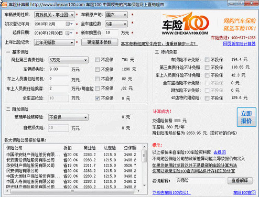Image resolution: width=259 pixels, height=197 pixels.
Task: Click the app icon in title bar
Action: click(x=4, y=4)
